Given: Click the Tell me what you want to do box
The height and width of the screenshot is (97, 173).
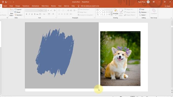Looking at the screenshot, I should point(88,6).
